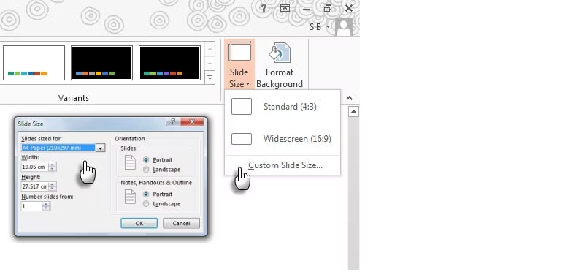Decrease Height with the down spinner
Screen dimensions: 584x272
click(x=53, y=189)
